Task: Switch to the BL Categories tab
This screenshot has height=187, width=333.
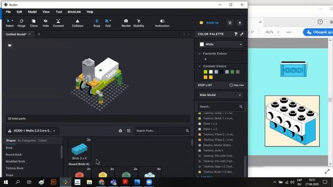Action: 27,140
